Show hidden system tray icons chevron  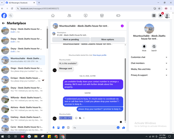[x=147, y=137]
